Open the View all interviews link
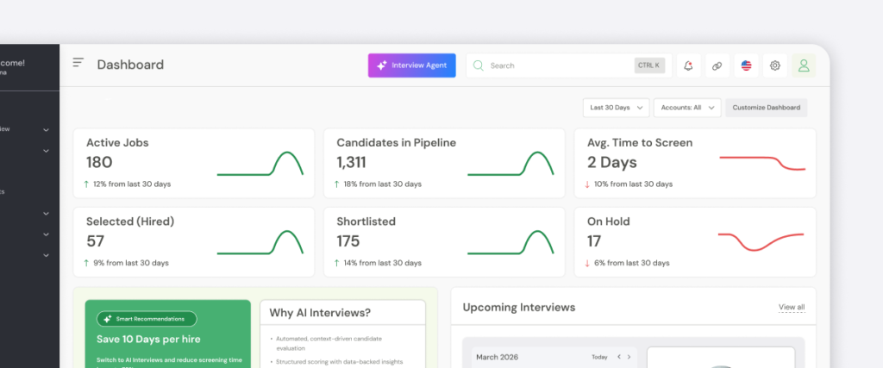This screenshot has height=368, width=883. click(x=791, y=307)
